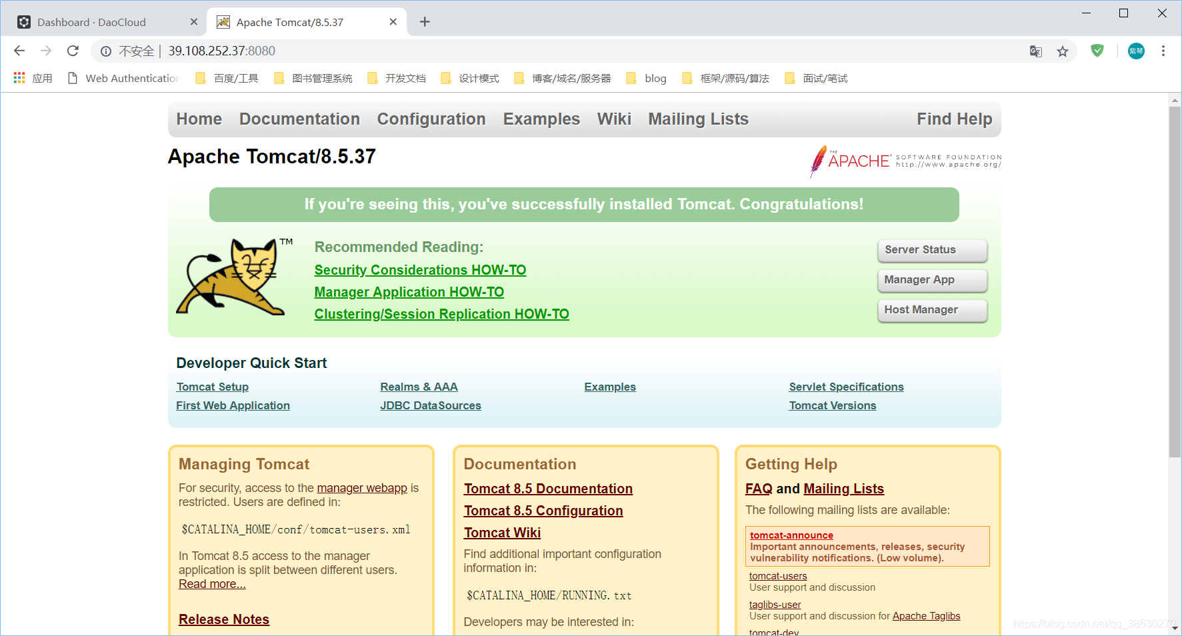Open the Tomcat Versions link
Viewport: 1182px width, 636px height.
(833, 405)
